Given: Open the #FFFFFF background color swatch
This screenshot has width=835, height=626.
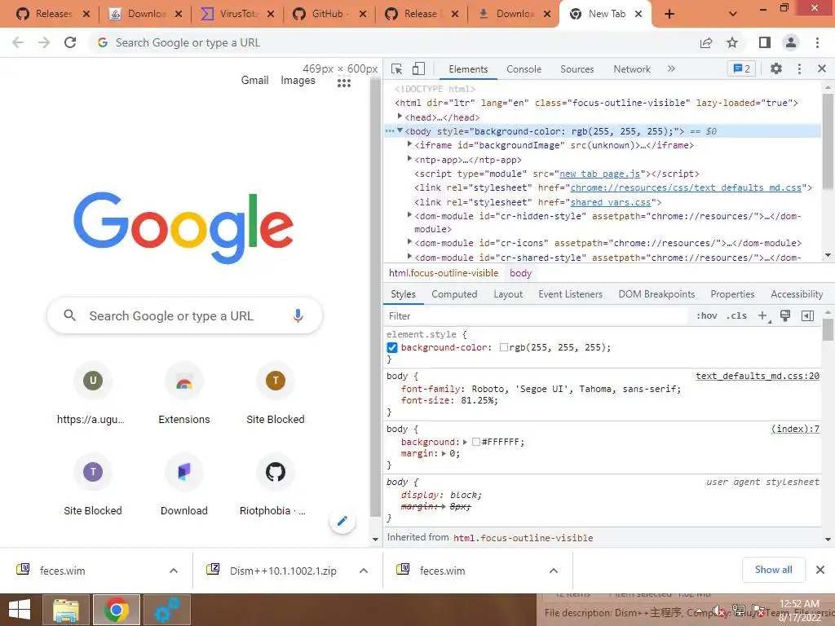Looking at the screenshot, I should (476, 442).
